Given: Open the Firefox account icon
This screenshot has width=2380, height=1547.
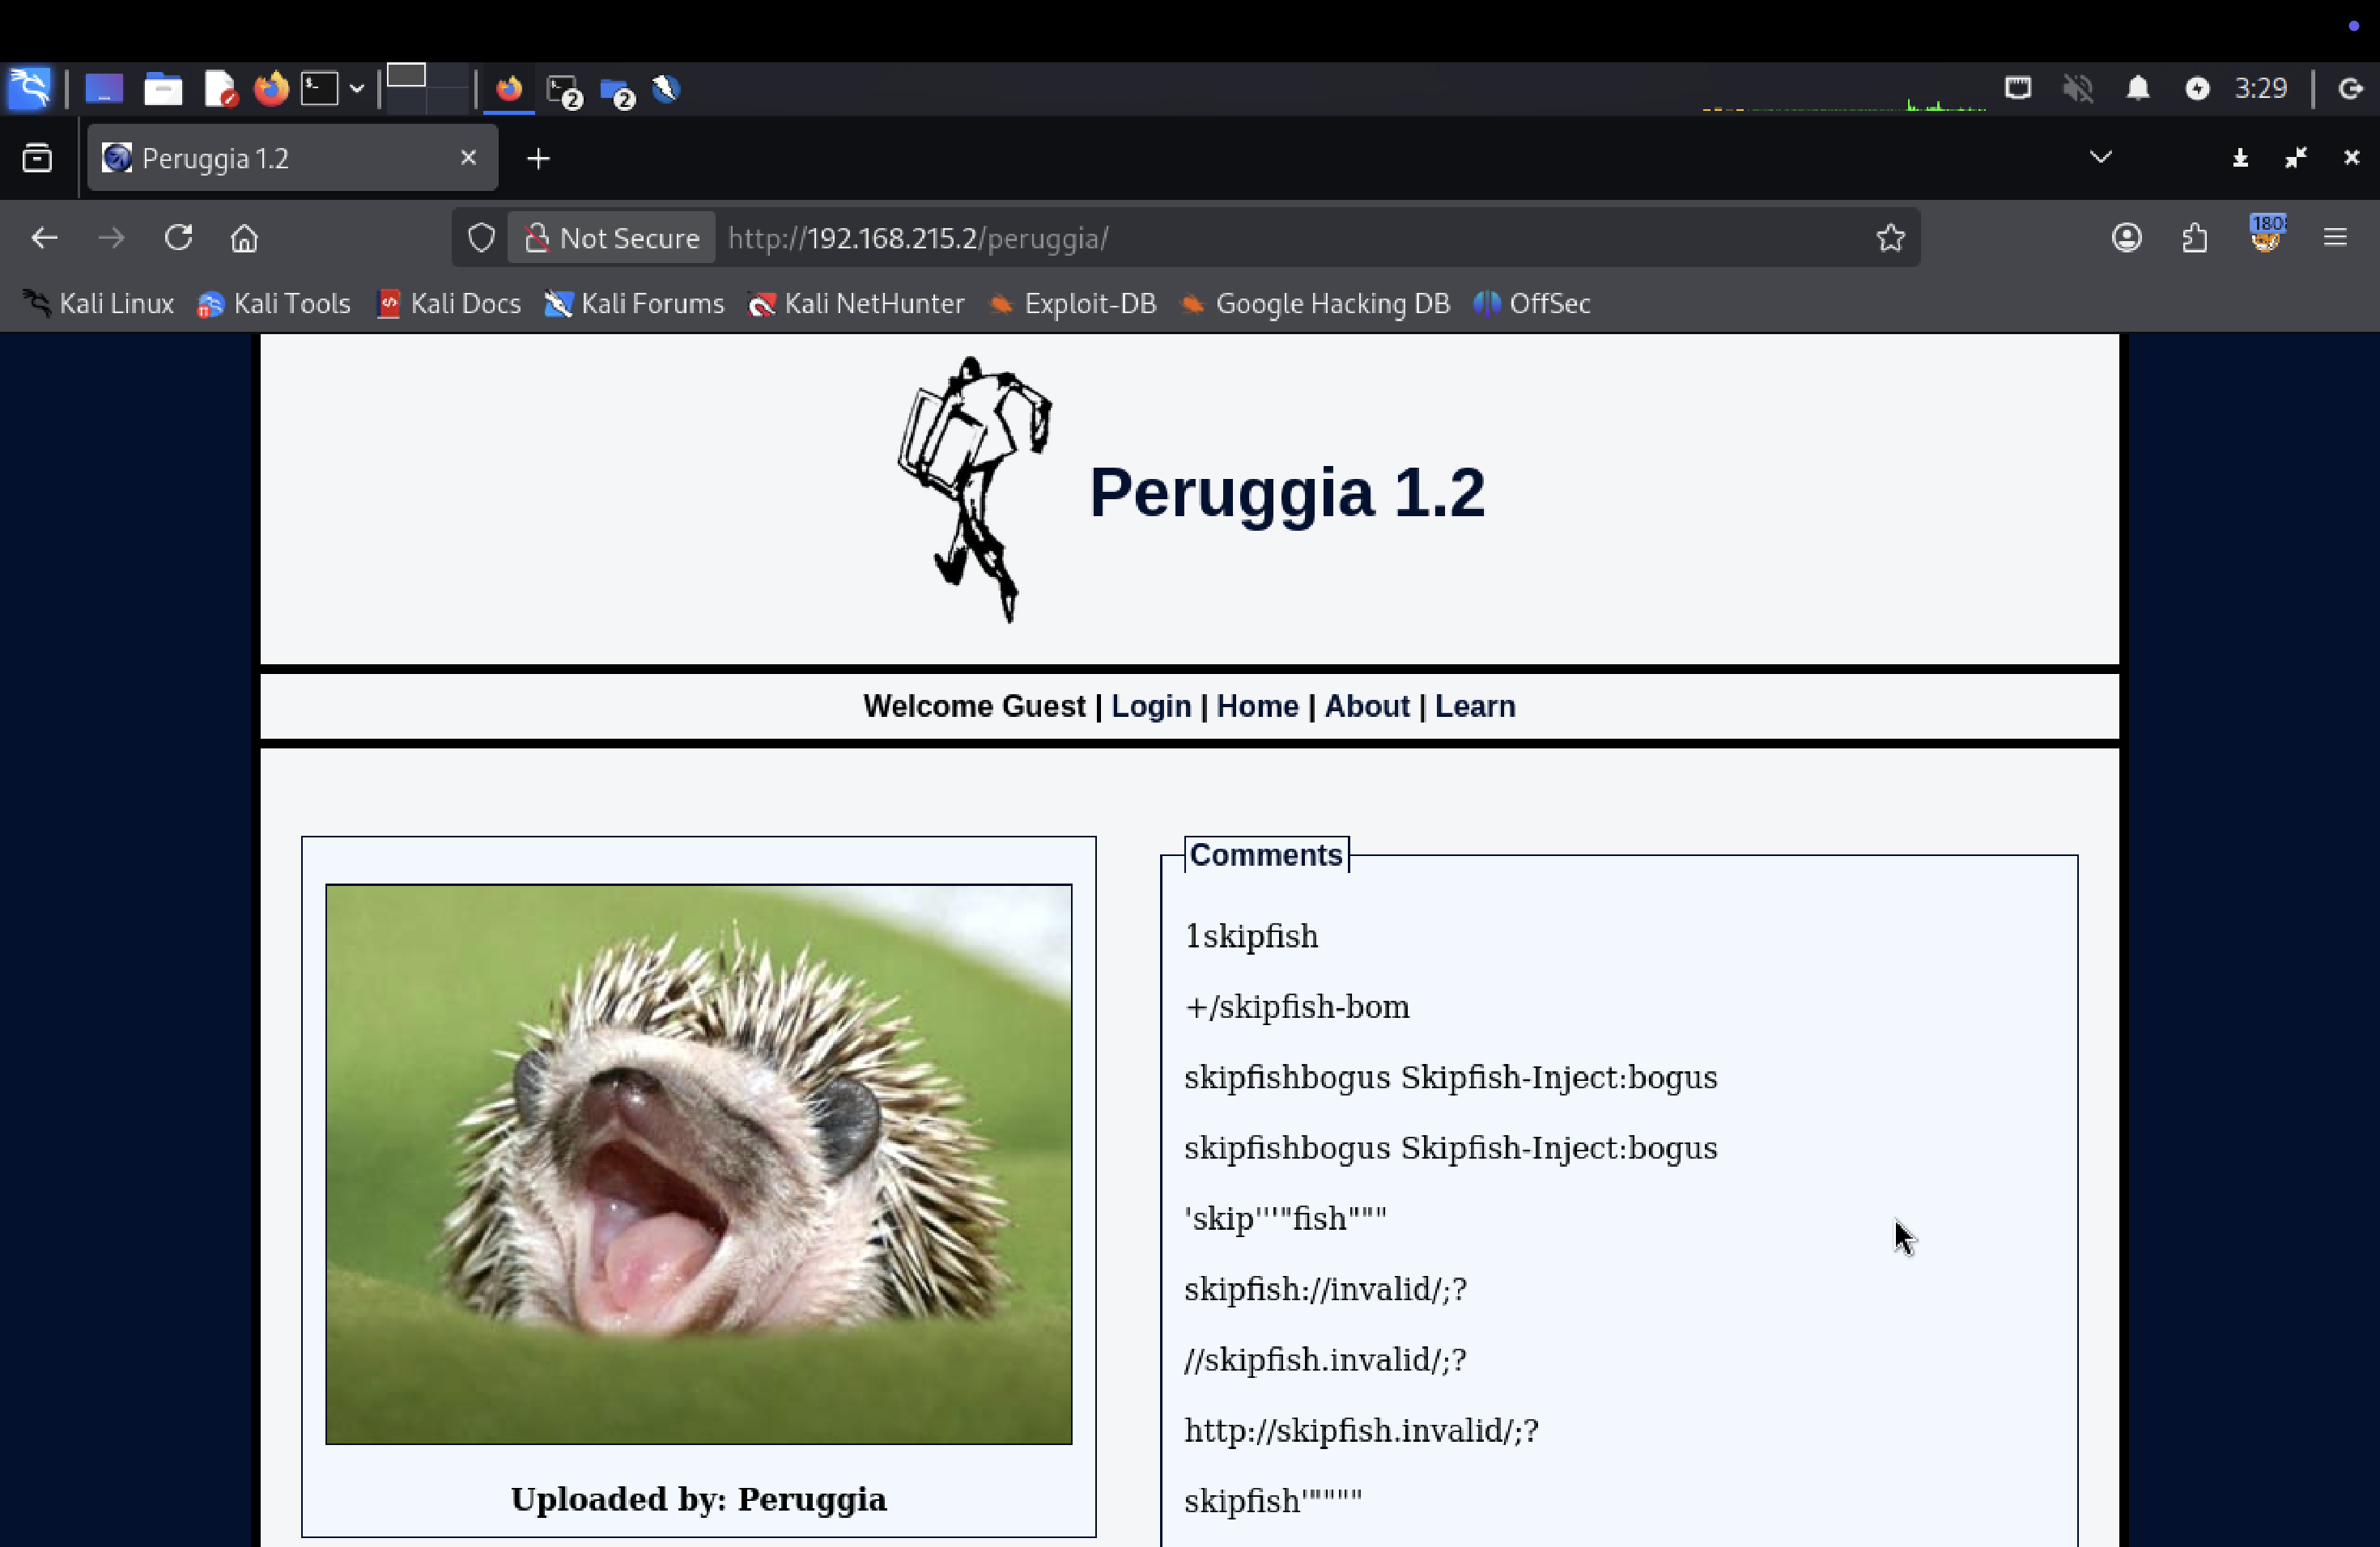Looking at the screenshot, I should point(2126,238).
